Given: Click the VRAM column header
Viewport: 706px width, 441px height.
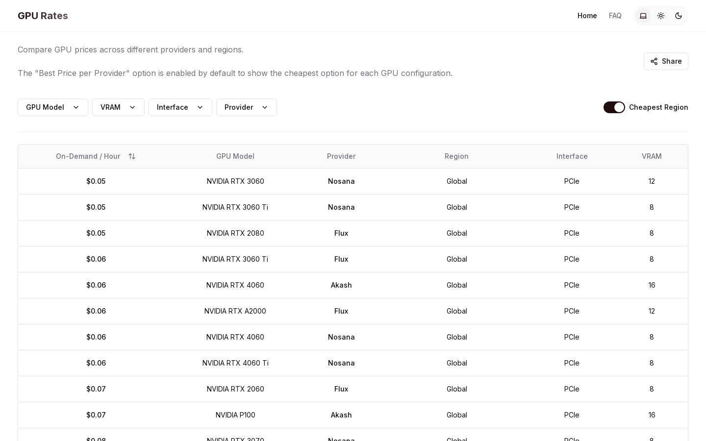Looking at the screenshot, I should (x=652, y=156).
